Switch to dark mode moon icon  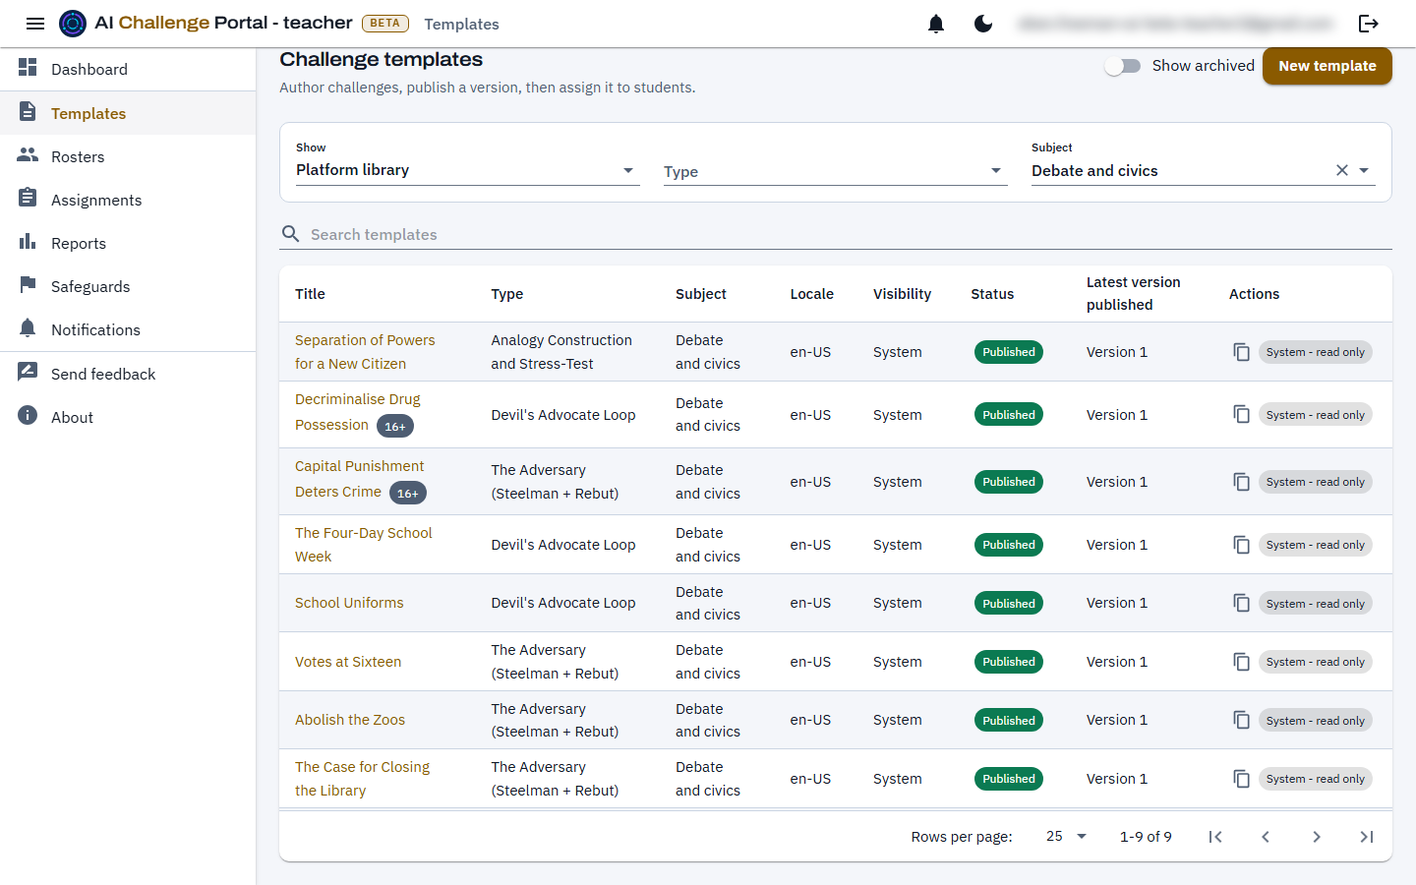pos(983,24)
